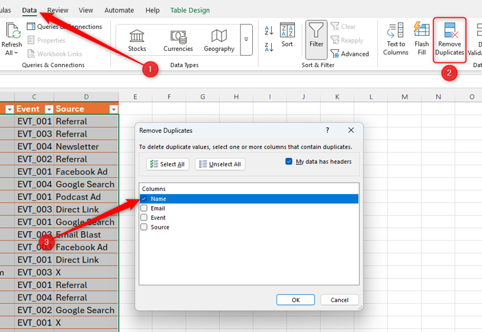The width and height of the screenshot is (482, 332).
Task: Open the Help tab
Action: click(x=153, y=10)
